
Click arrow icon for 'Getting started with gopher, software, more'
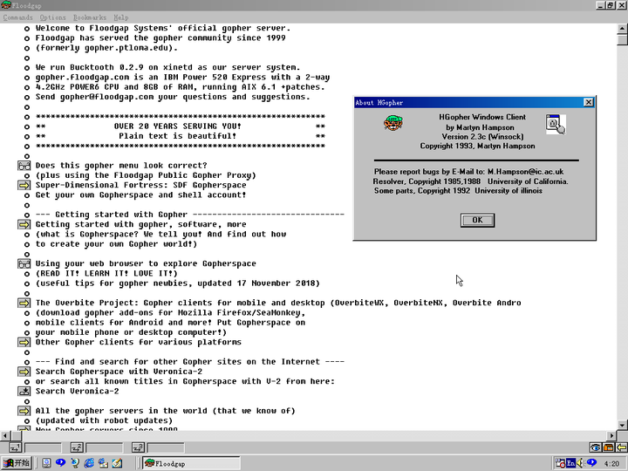[x=24, y=224]
